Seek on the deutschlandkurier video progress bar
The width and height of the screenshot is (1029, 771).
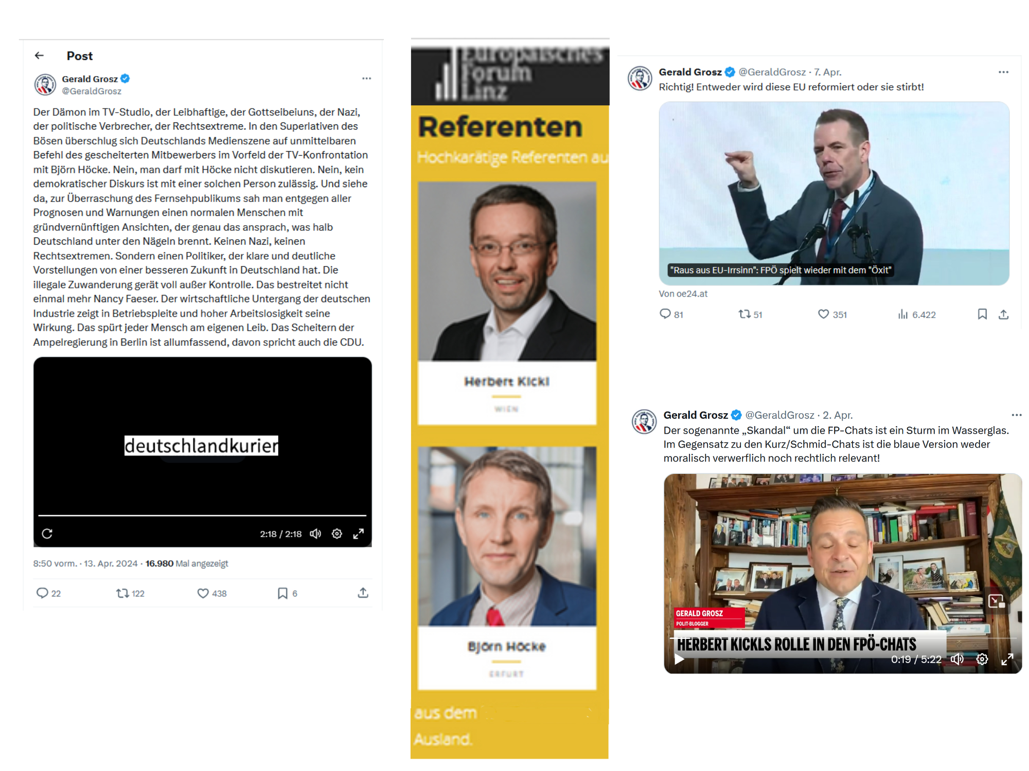click(202, 515)
